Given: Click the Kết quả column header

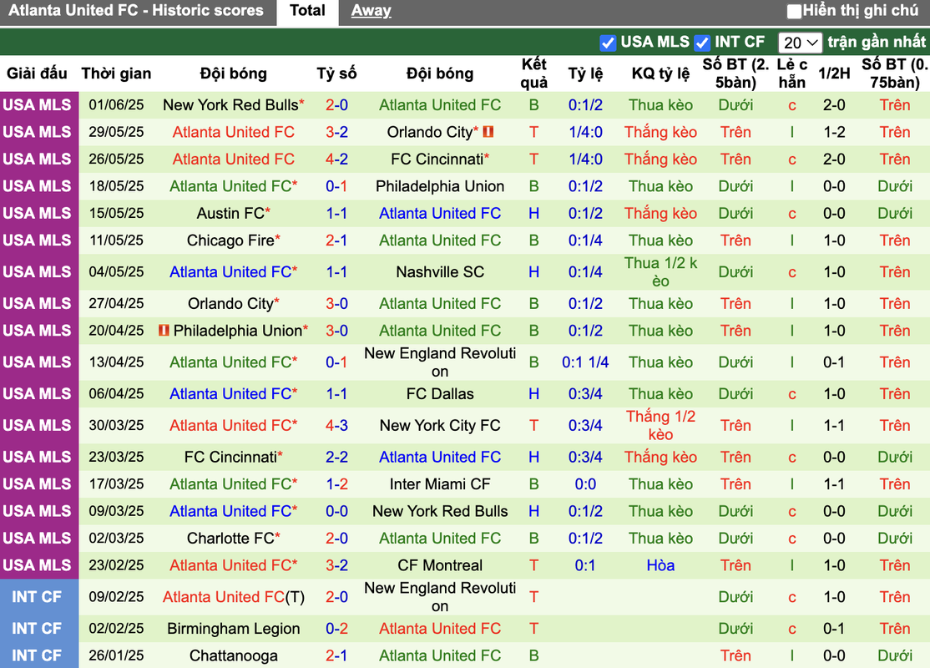Looking at the screenshot, I should [x=533, y=73].
